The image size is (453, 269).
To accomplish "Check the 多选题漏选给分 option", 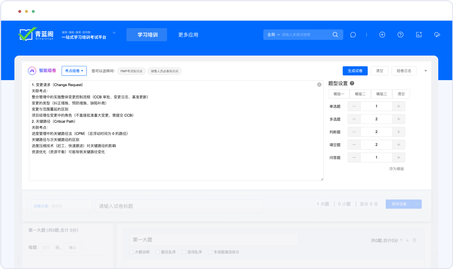I will coord(210,252).
